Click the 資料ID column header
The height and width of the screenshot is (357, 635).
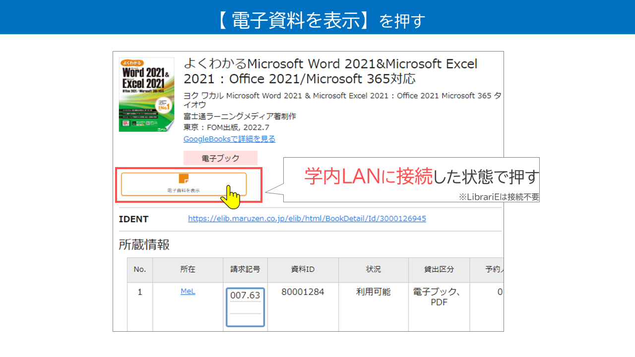coord(303,270)
